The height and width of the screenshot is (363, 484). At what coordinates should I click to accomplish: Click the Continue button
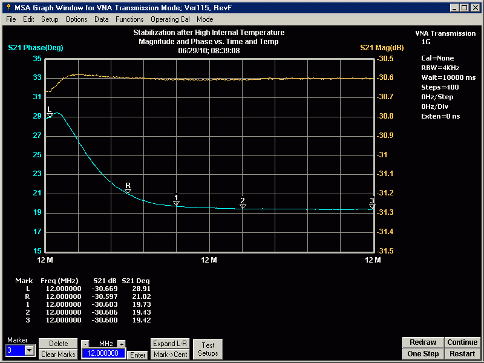click(x=462, y=342)
